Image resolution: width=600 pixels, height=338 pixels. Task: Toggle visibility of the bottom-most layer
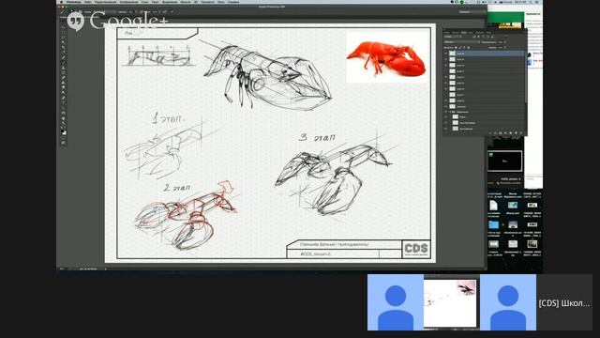pos(446,129)
